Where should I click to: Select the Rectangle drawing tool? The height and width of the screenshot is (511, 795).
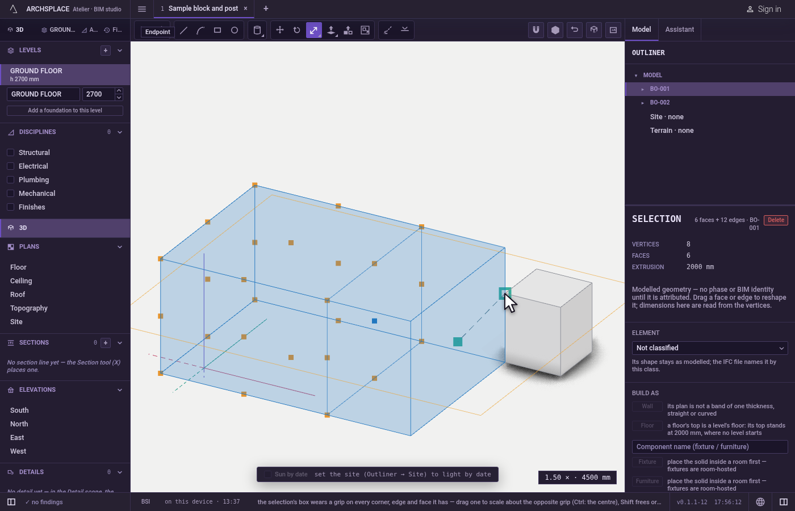point(217,30)
